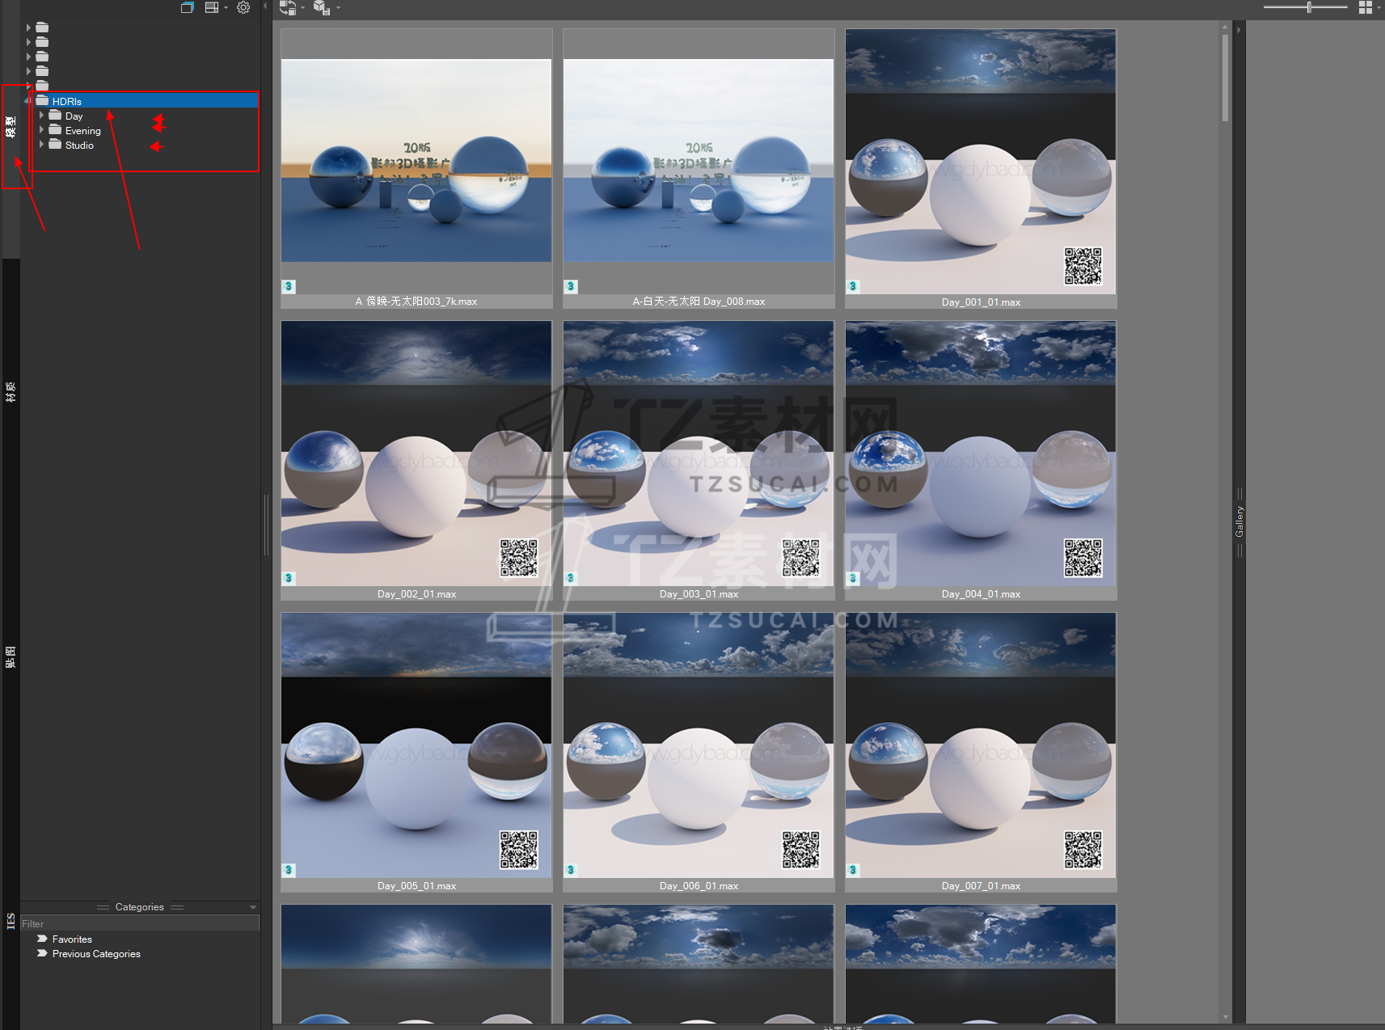Click the 3ds Max badge on Day_001_01.max
This screenshot has height=1030, width=1385.
(x=853, y=286)
